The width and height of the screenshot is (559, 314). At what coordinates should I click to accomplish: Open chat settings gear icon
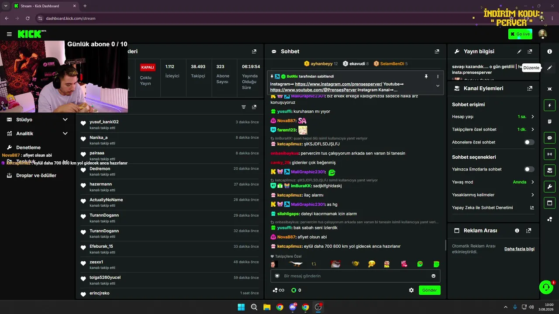click(x=411, y=290)
